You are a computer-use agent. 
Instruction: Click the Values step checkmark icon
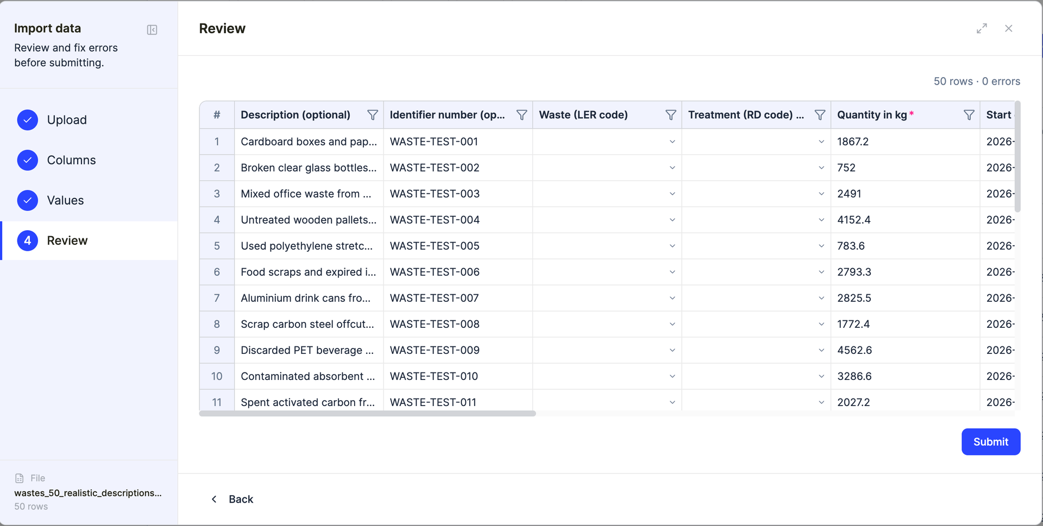tap(28, 200)
